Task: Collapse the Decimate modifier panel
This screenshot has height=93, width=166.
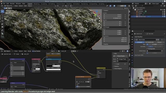Action: pos(135,40)
